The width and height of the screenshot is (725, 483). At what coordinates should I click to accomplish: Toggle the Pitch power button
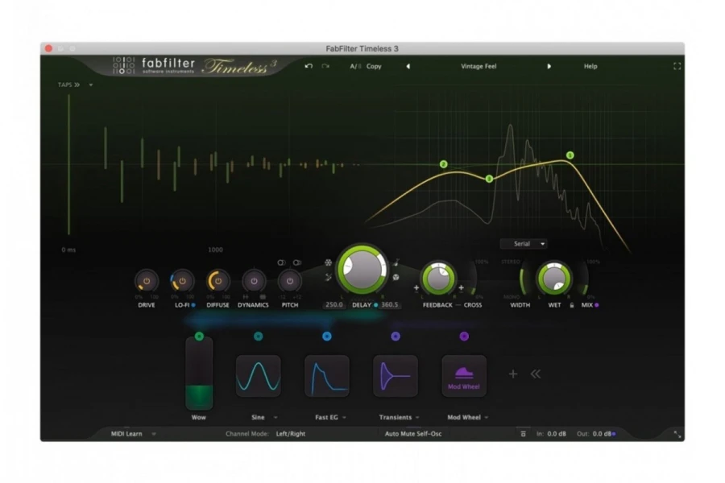pos(289,281)
